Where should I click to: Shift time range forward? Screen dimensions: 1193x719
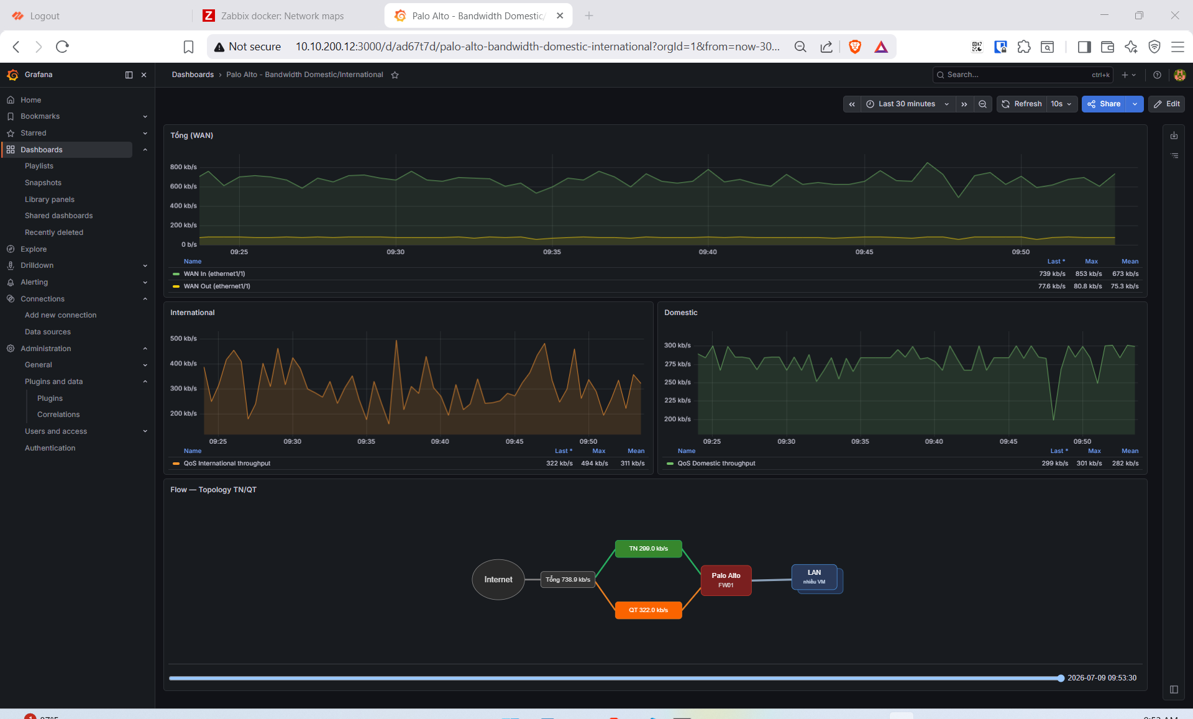[x=964, y=104]
